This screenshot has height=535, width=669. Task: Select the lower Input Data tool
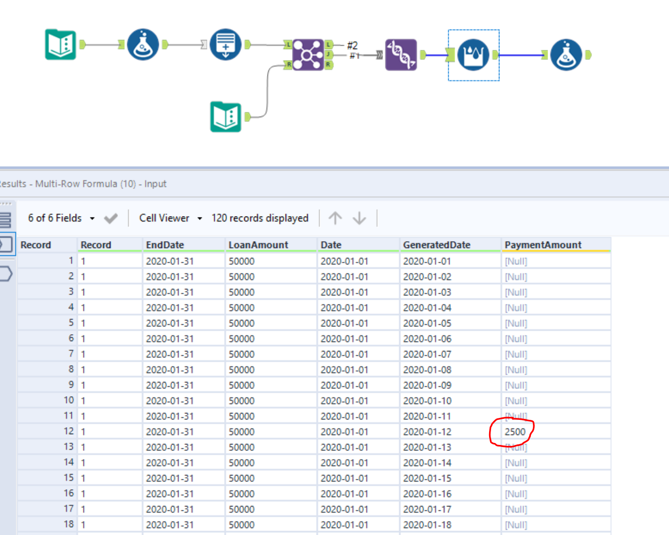click(x=226, y=117)
